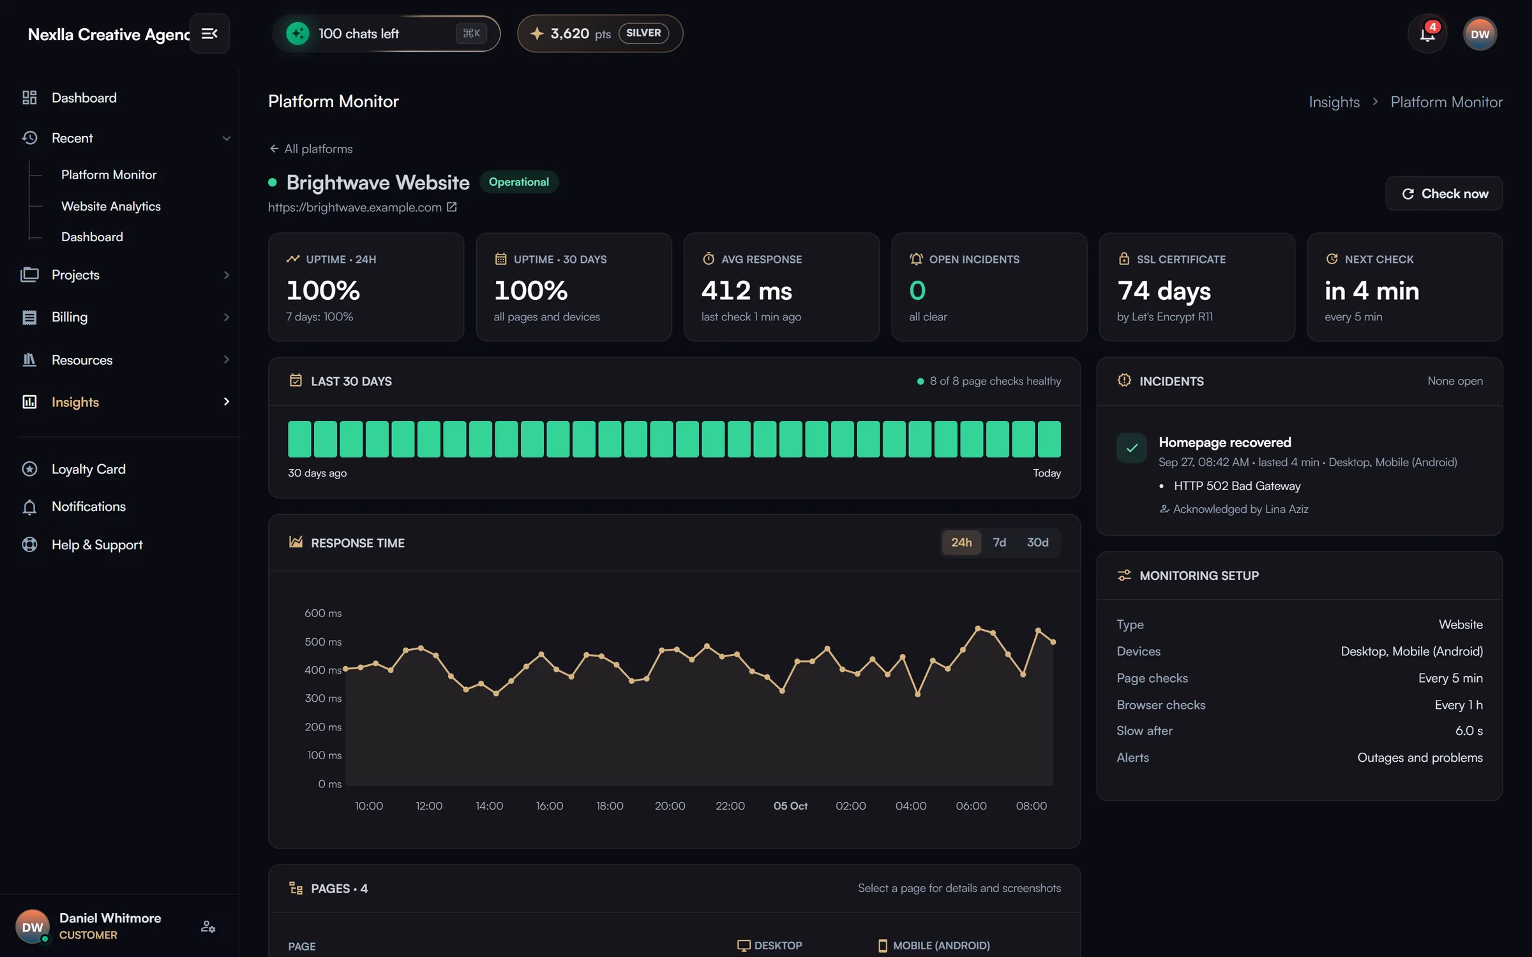1532x957 pixels.
Task: Click the Mobile (Android) column header
Action: (934, 946)
